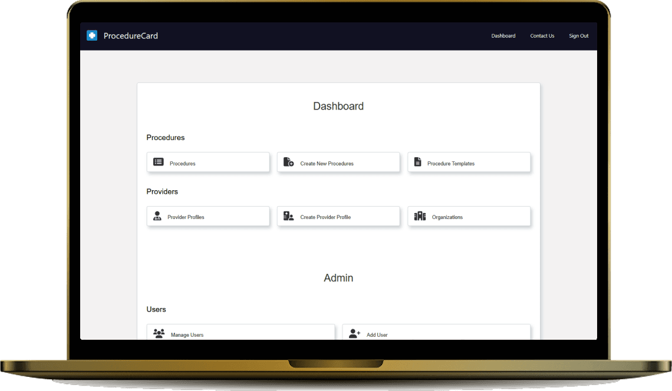The image size is (672, 391).
Task: Click the Organizations building icon
Action: coord(419,216)
